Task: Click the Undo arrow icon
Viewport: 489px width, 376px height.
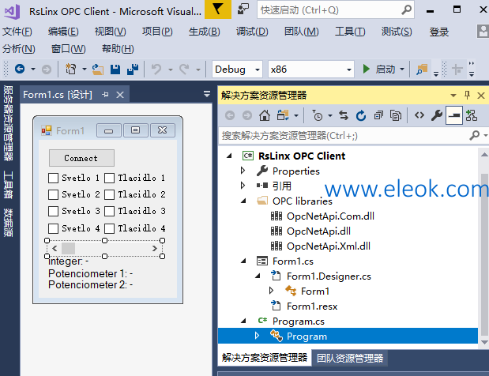Action: point(156,70)
